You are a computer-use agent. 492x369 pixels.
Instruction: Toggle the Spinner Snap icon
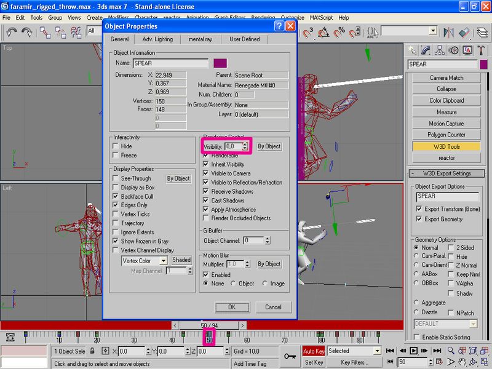point(355,33)
